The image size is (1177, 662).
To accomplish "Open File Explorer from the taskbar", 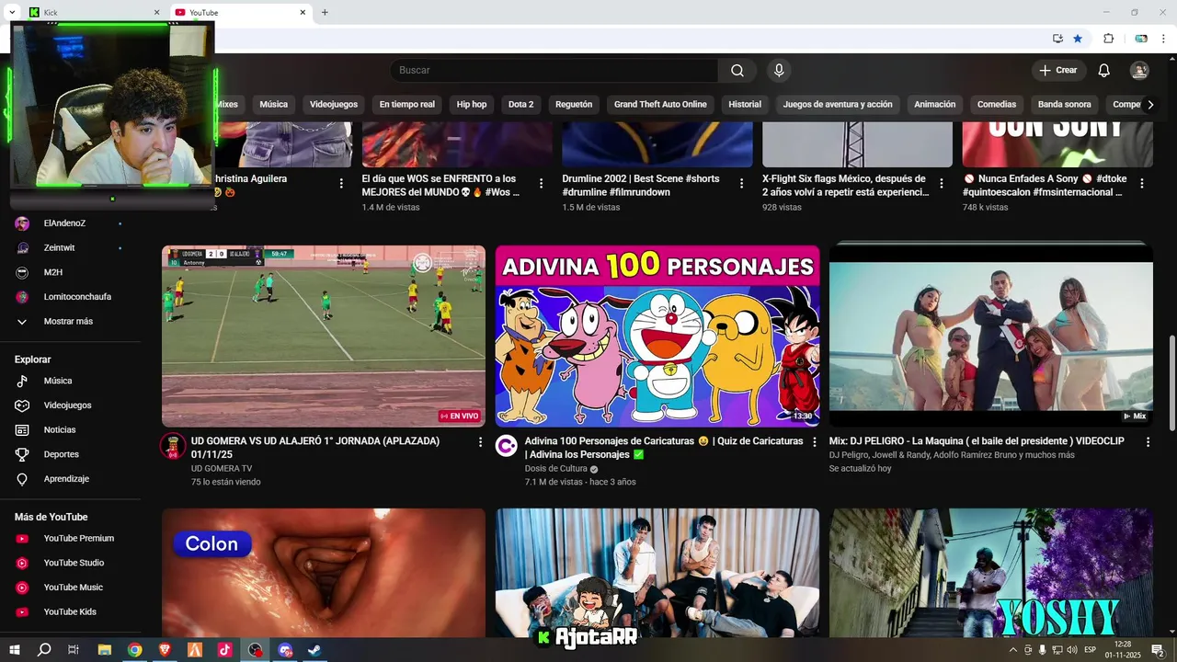I will pyautogui.click(x=105, y=650).
